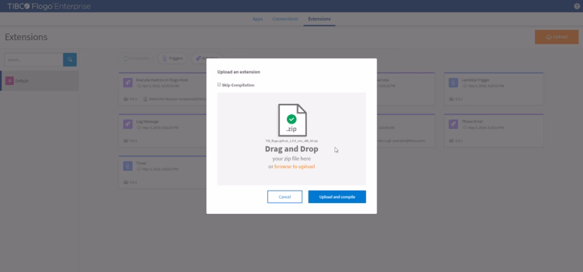Click the Execute metrics in Flogo Host icon

pyautogui.click(x=128, y=83)
